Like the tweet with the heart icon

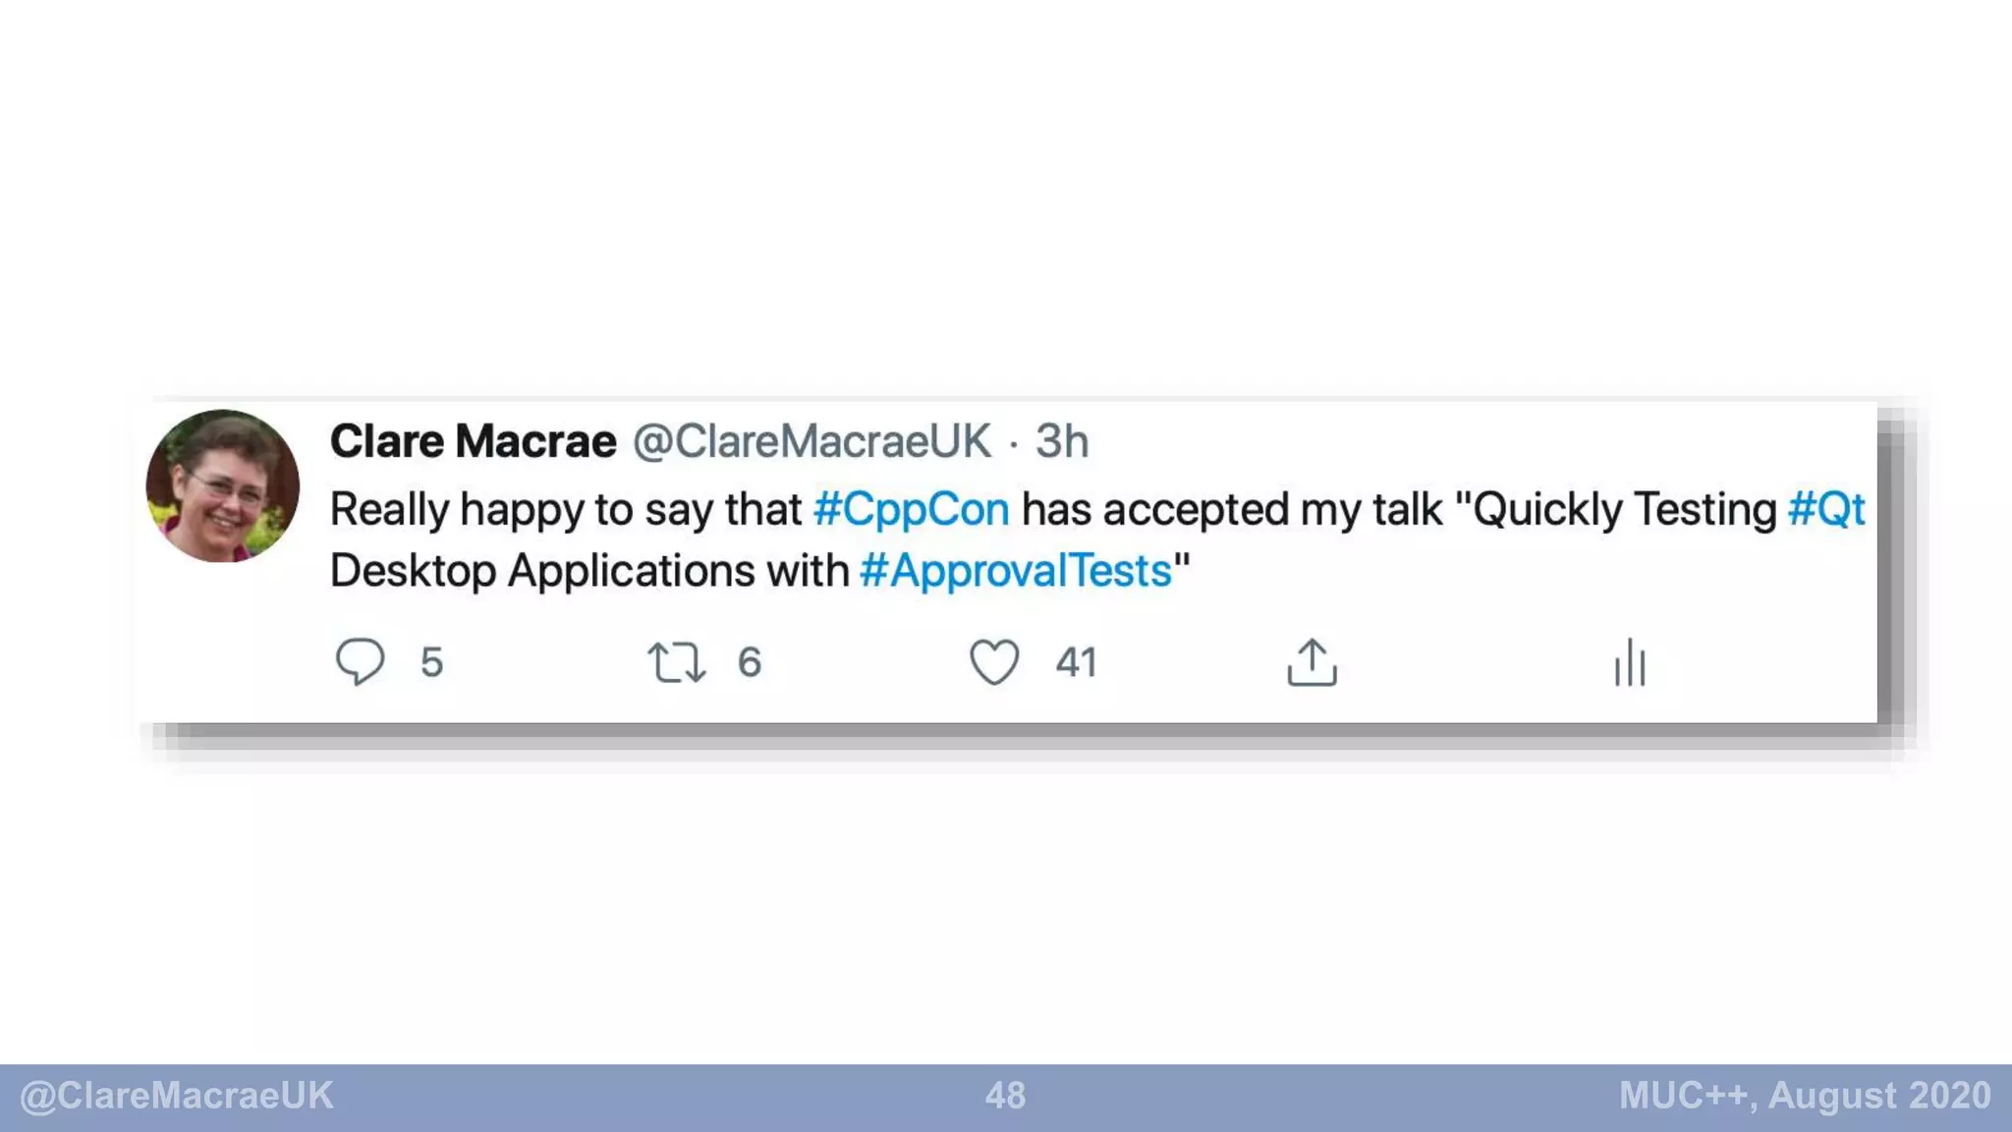[x=994, y=661]
